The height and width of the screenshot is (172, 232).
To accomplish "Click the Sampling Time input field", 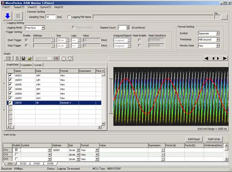I will [x=50, y=17].
